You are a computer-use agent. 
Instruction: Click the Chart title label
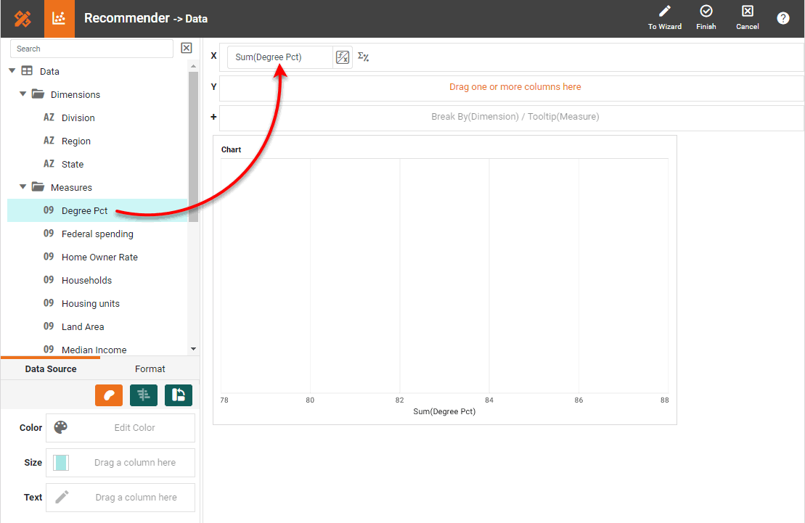[231, 149]
